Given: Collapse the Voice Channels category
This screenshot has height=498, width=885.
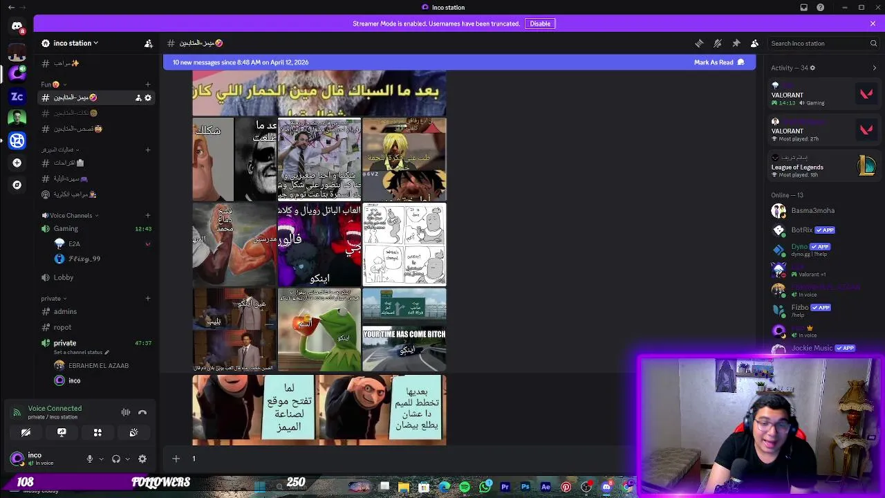Looking at the screenshot, I should [x=70, y=215].
